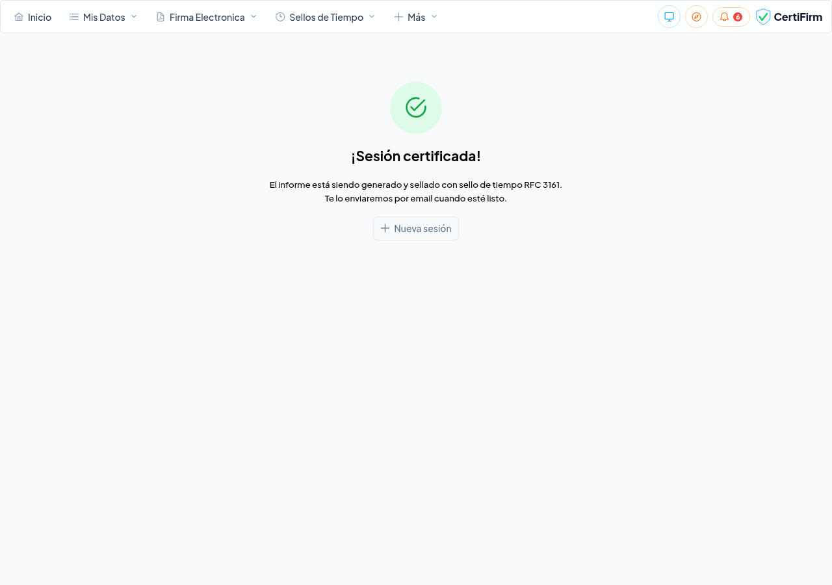Image resolution: width=832 pixels, height=585 pixels.
Task: Expand the Mis Datos dropdown chevron
Action: tap(134, 16)
